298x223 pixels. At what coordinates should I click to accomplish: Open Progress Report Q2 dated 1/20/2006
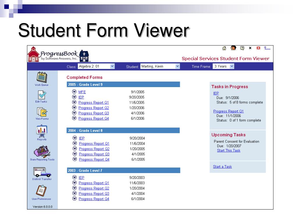[x=94, y=108]
